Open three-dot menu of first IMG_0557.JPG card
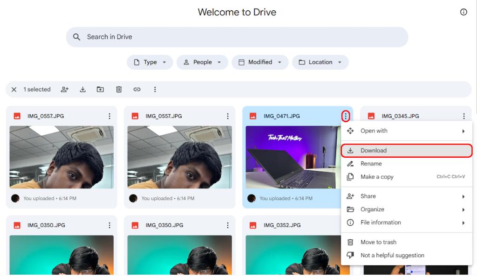 click(x=109, y=116)
